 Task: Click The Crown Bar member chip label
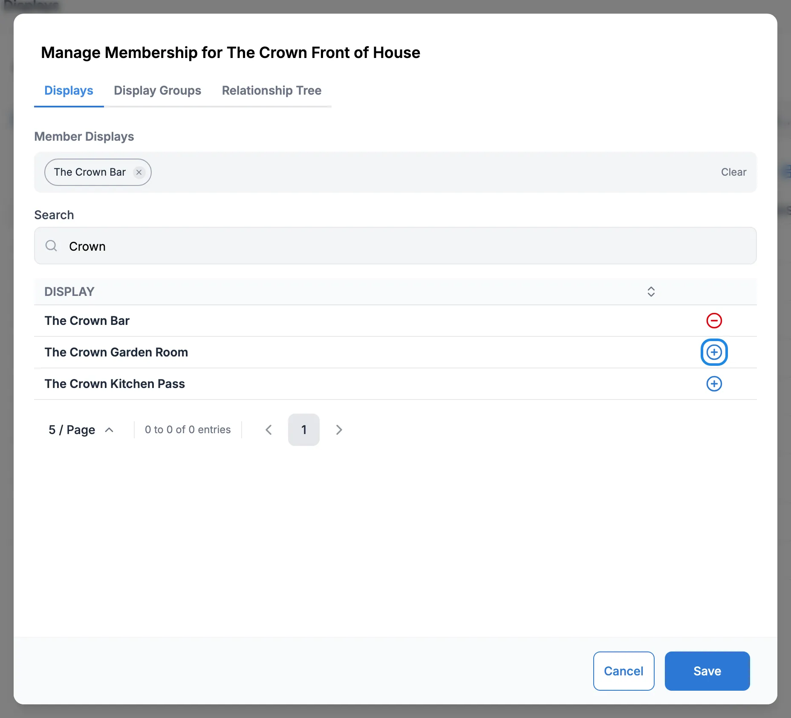click(x=90, y=172)
